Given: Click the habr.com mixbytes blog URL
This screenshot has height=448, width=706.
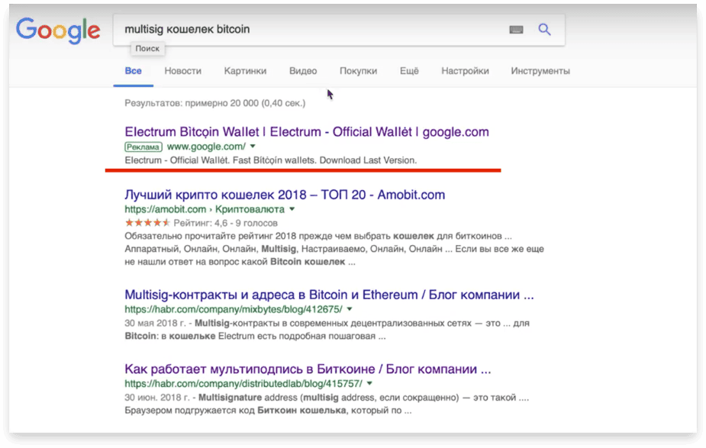Looking at the screenshot, I should click(x=234, y=309).
